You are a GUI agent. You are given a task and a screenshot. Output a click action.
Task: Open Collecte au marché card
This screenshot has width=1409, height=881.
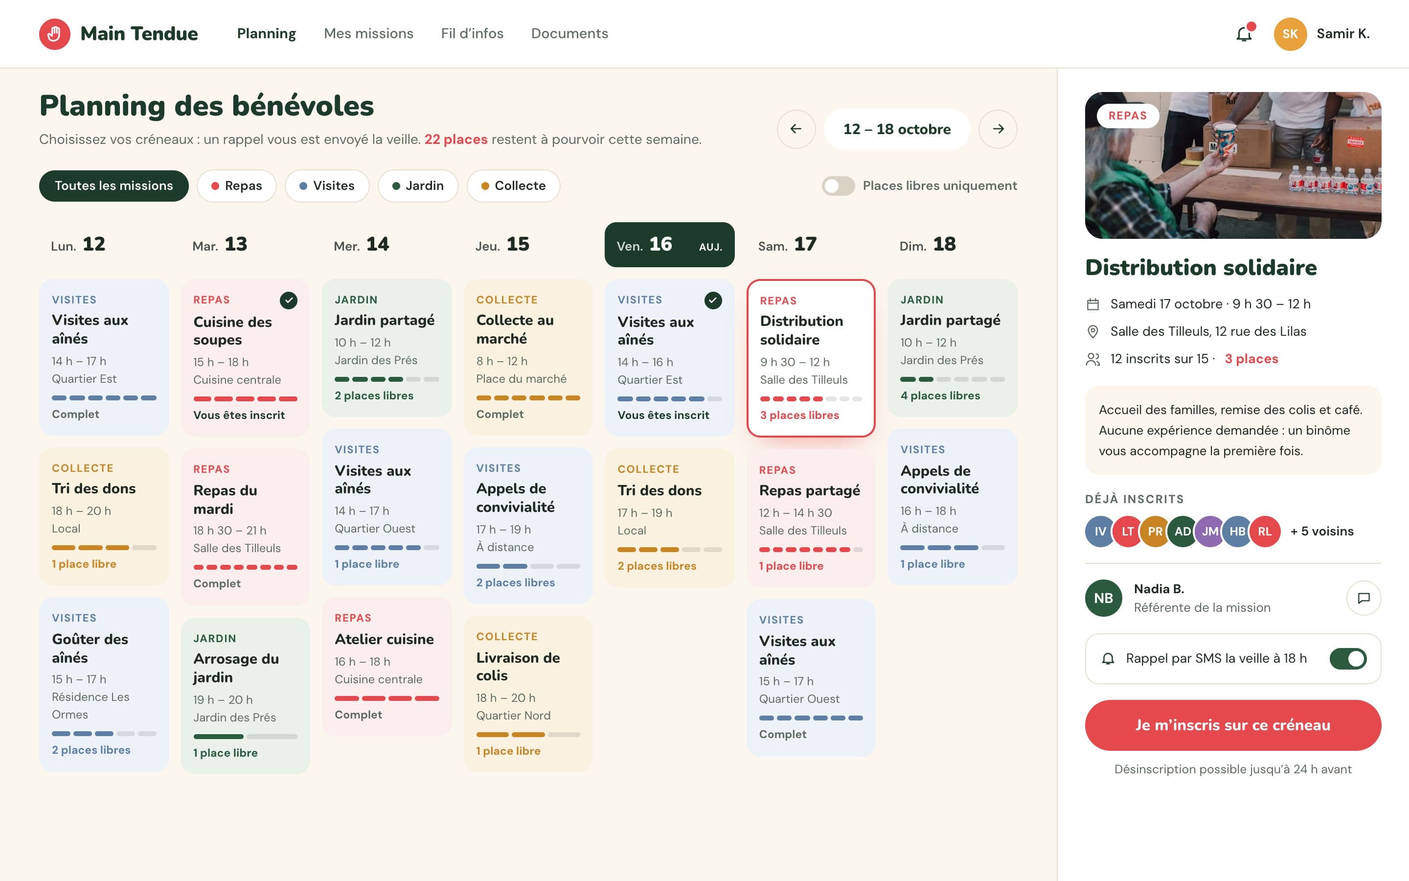pos(528,357)
